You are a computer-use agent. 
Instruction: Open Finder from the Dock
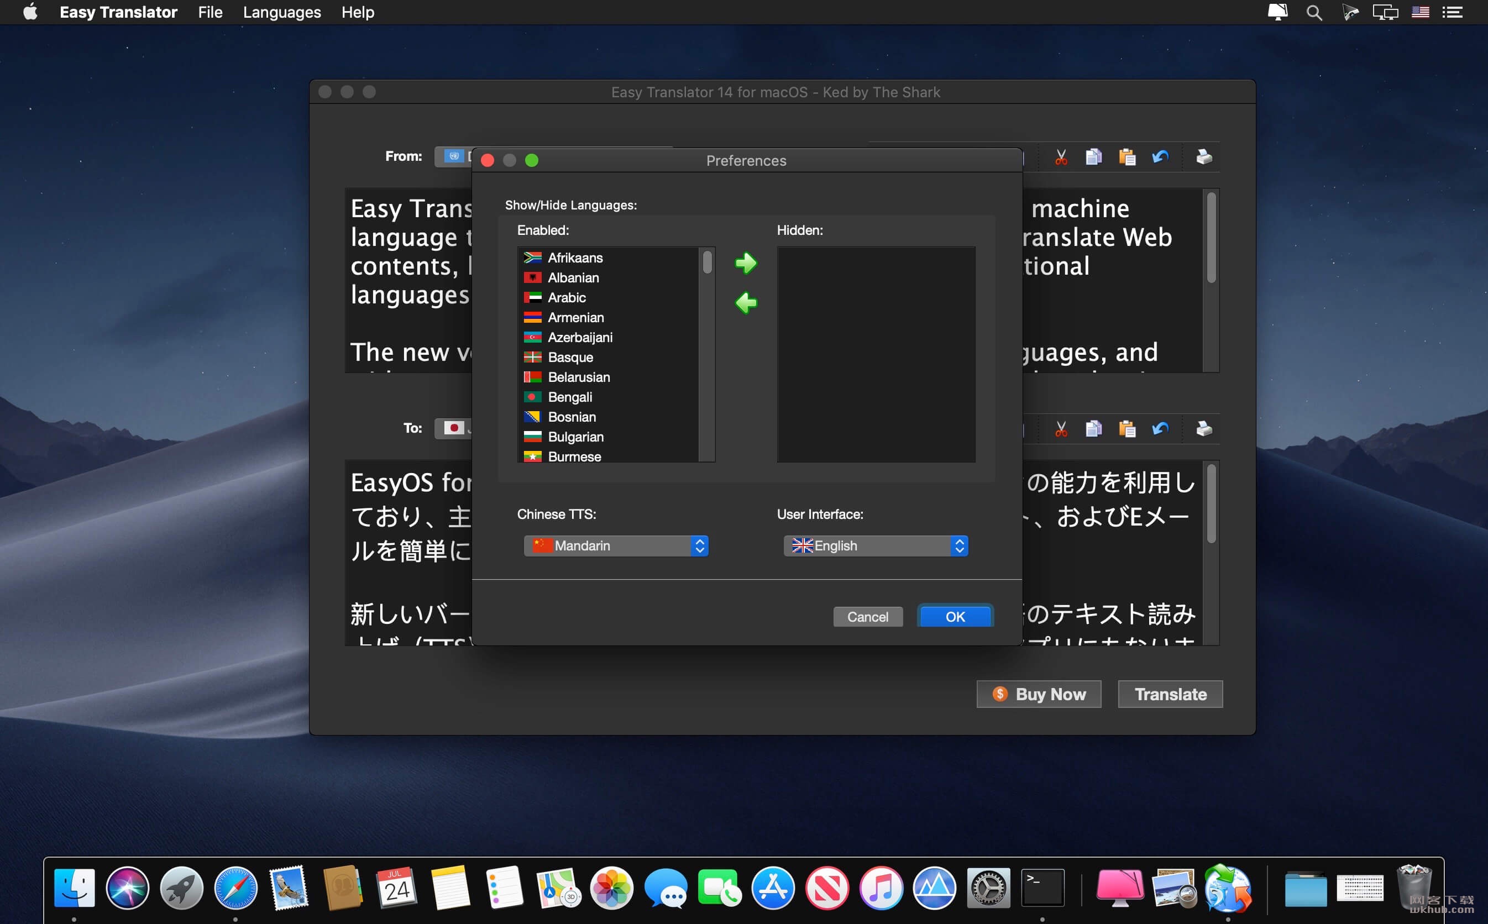pos(74,888)
